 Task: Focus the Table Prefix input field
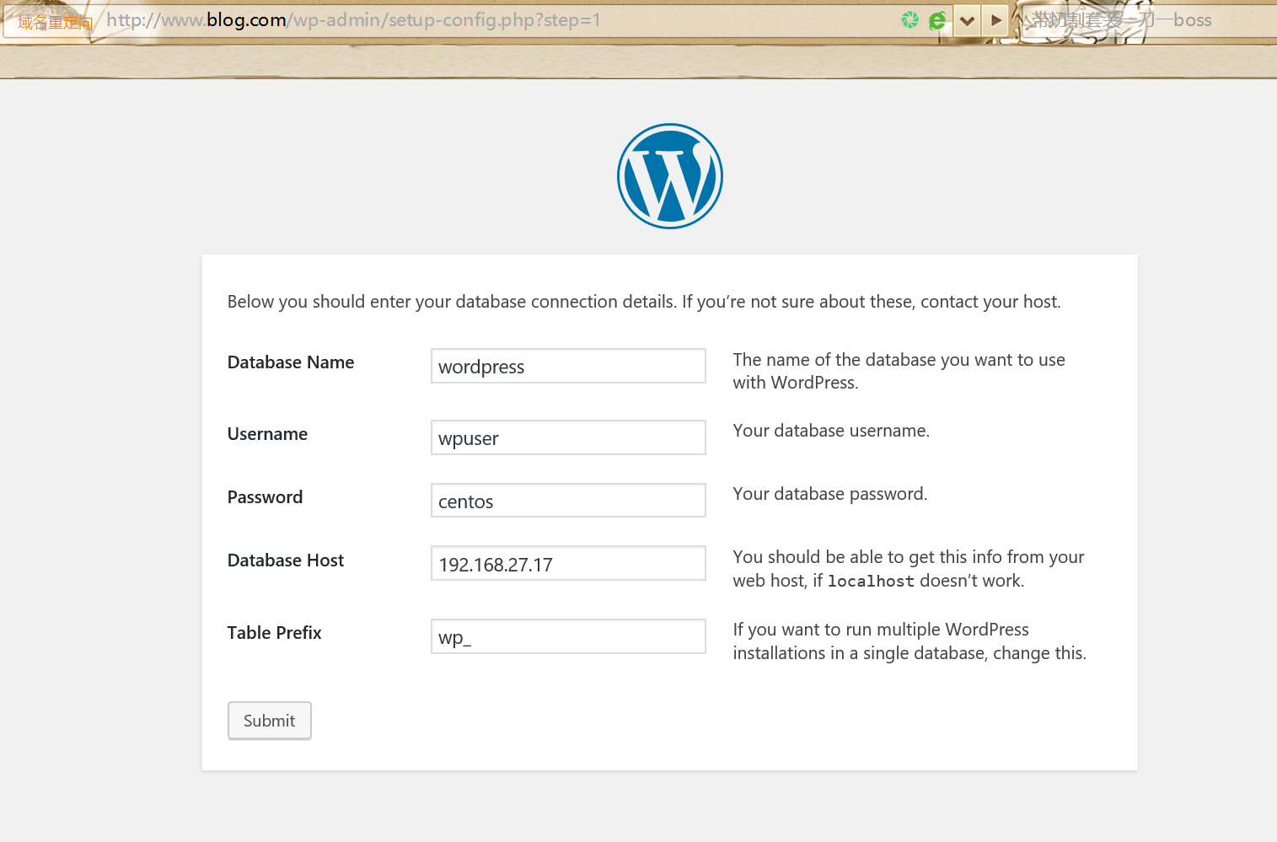568,636
